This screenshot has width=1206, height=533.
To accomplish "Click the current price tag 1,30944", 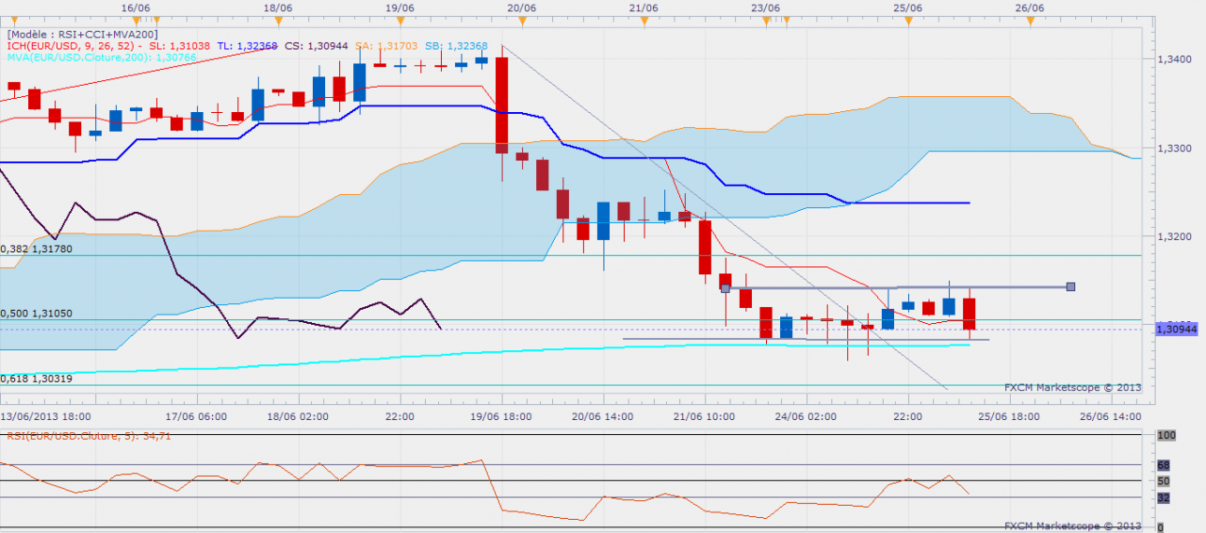I will [x=1175, y=329].
